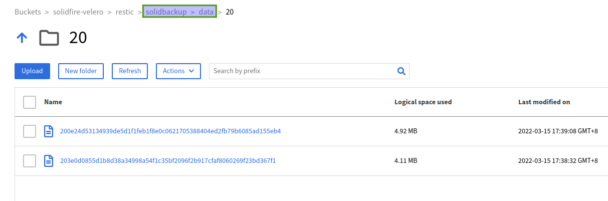Click the Name column header

[53, 102]
